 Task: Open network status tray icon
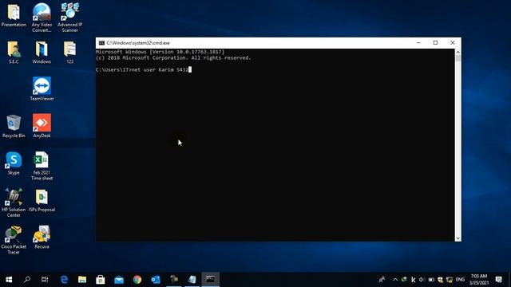[450, 280]
